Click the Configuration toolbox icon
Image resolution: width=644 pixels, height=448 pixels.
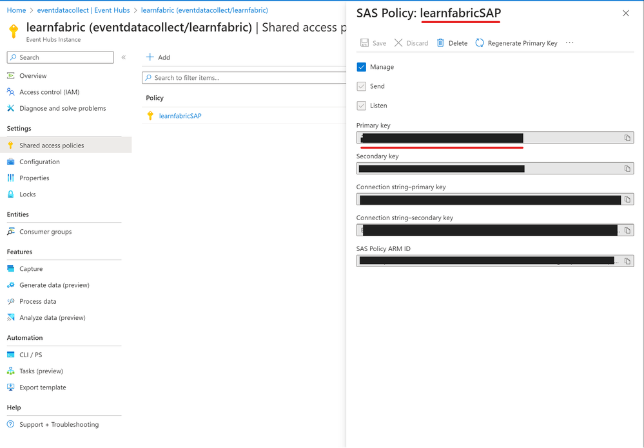point(11,162)
